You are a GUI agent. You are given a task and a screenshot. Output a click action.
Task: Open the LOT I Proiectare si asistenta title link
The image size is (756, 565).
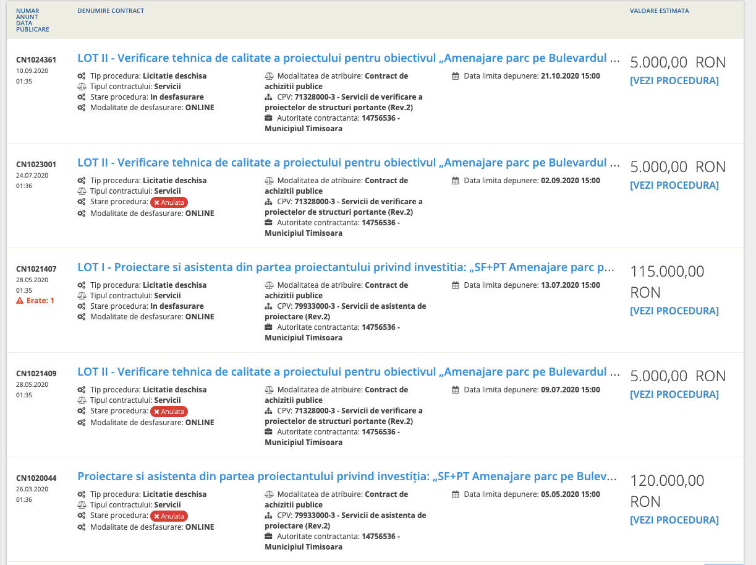coord(346,267)
